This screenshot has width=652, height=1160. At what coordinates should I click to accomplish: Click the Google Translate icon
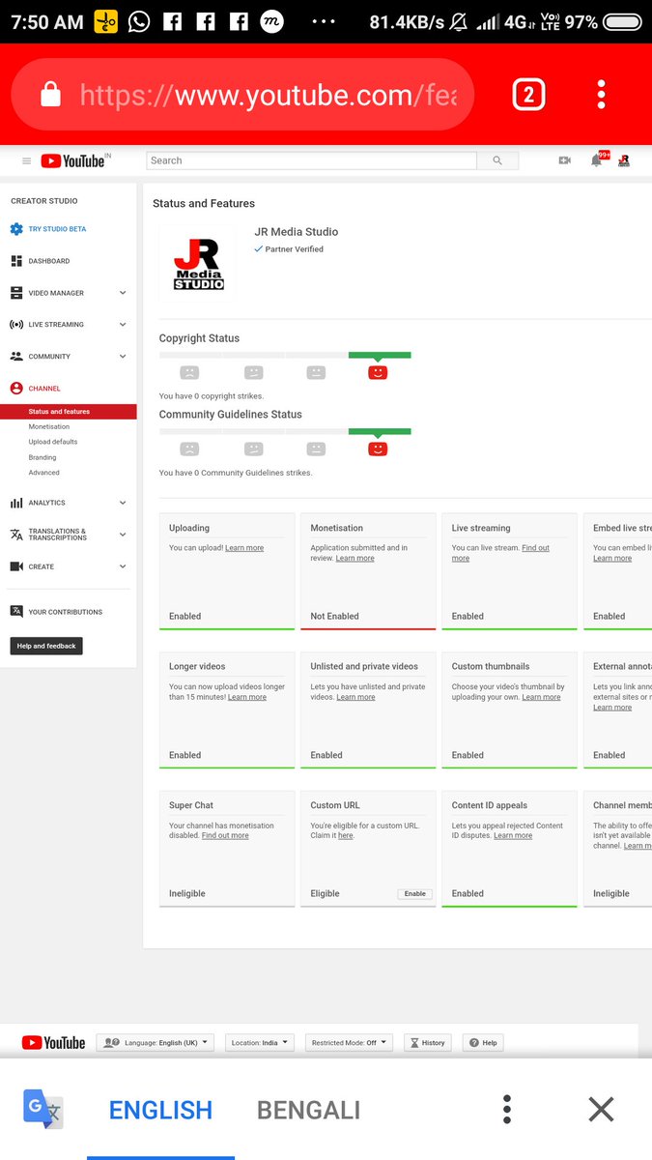[x=43, y=1110]
